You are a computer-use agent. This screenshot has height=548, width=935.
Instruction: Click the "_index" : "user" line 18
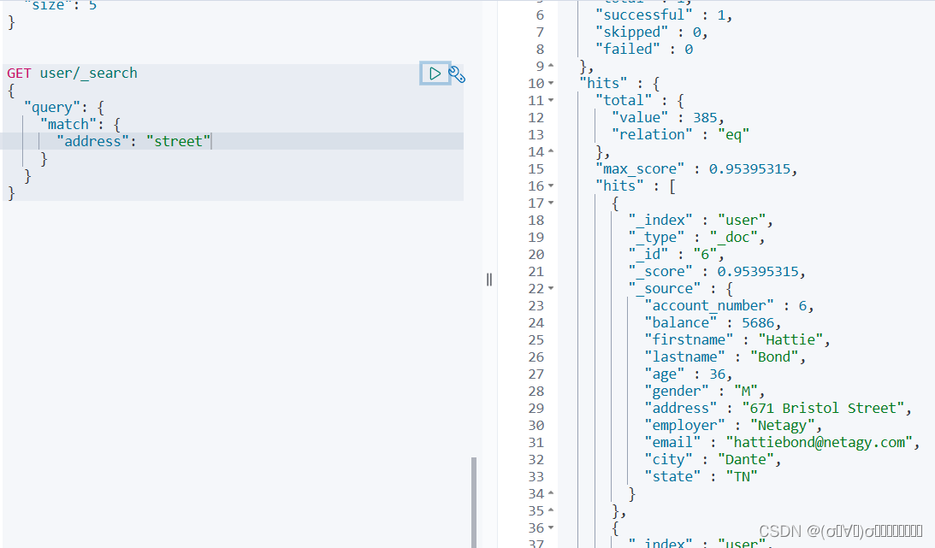point(701,221)
